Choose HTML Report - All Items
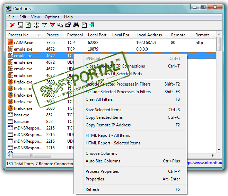The width and height of the screenshot is (228, 196). (x=130, y=135)
